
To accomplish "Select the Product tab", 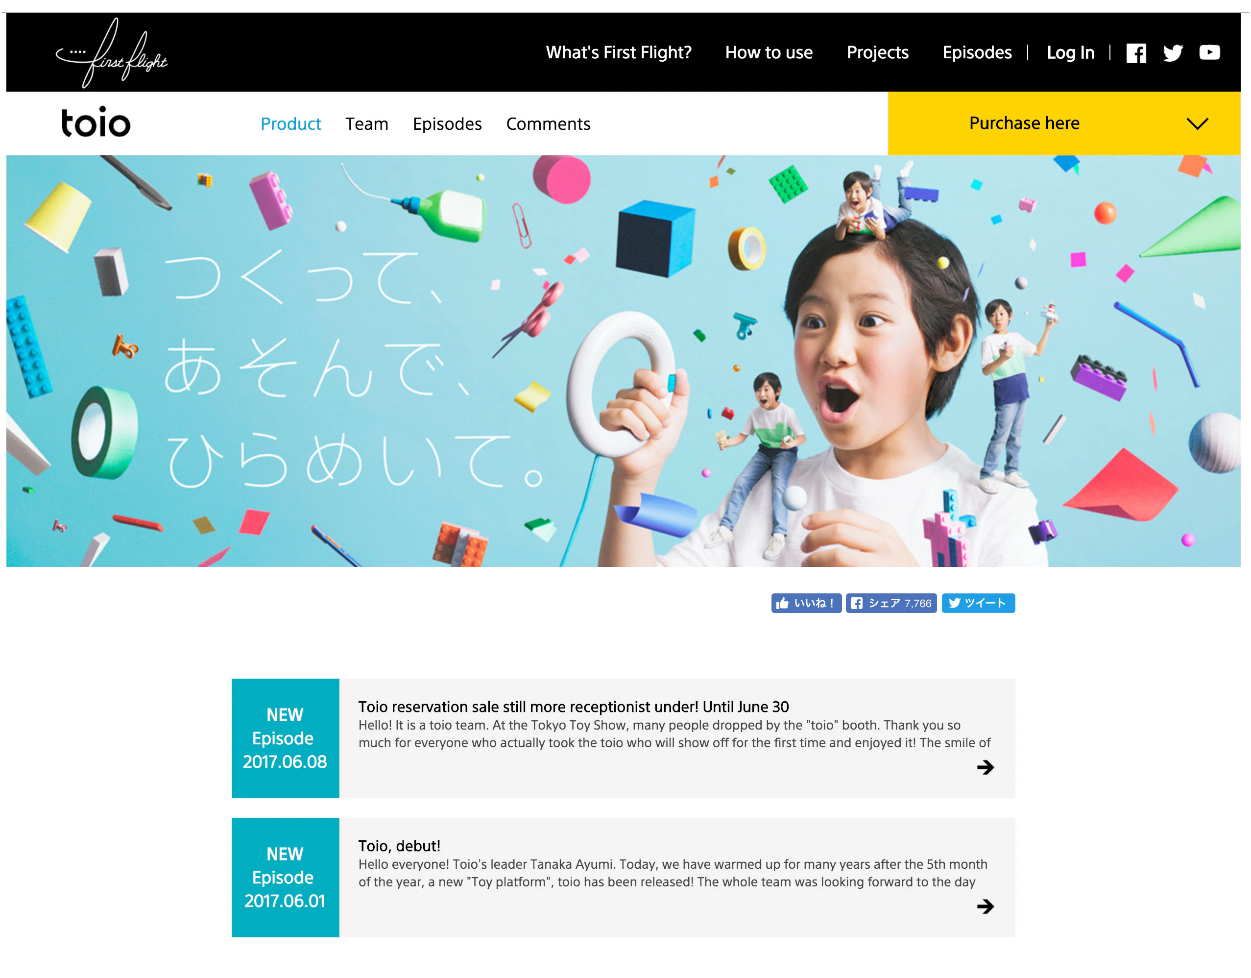I will point(290,124).
